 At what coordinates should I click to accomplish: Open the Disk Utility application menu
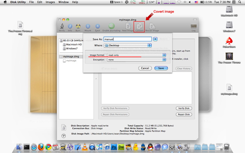(18, 2)
